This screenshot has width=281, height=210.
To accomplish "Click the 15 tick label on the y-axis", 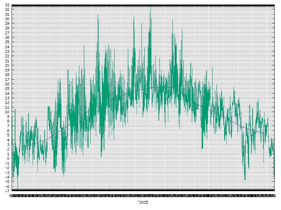I will click(7, 89).
